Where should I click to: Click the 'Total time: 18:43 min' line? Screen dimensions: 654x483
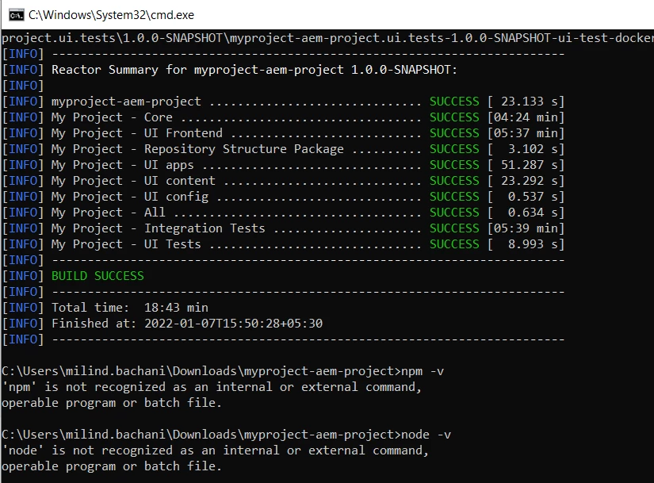[x=130, y=308]
